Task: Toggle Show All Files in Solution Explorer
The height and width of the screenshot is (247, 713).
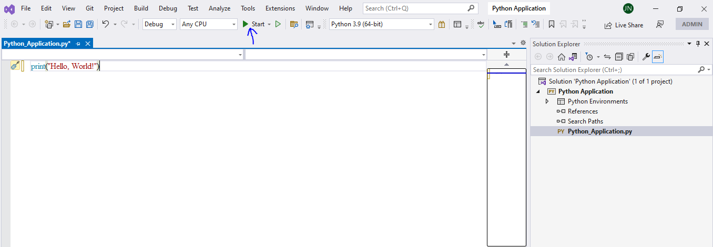Action: pos(630,57)
